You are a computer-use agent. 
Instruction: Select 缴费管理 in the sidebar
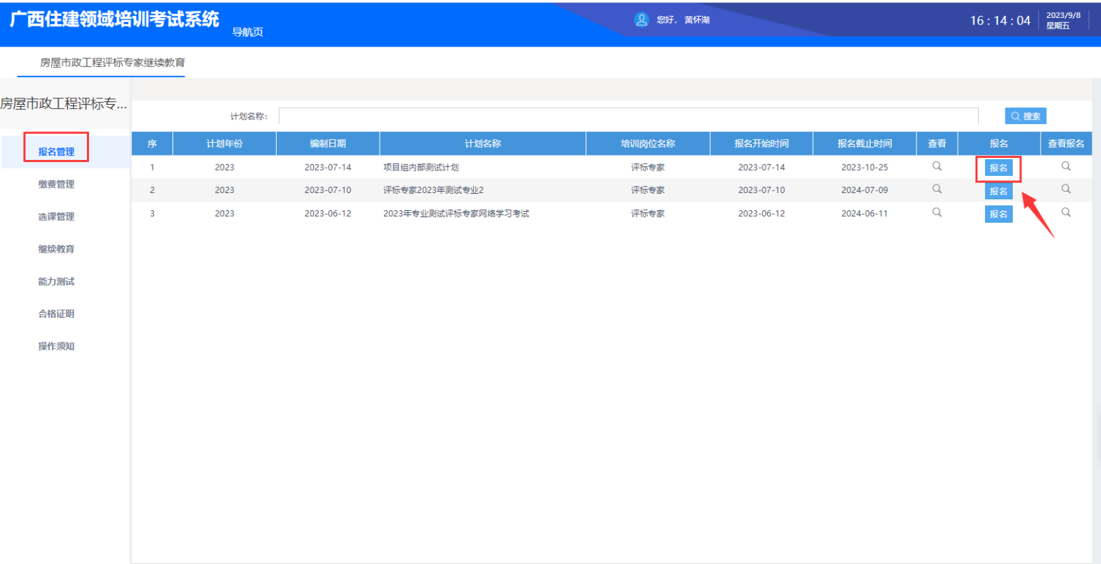click(56, 184)
